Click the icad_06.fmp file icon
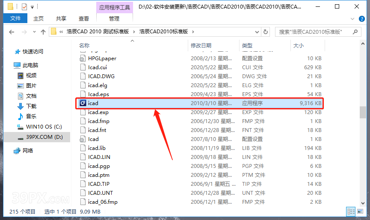The height and width of the screenshot is (220, 370). (83, 202)
